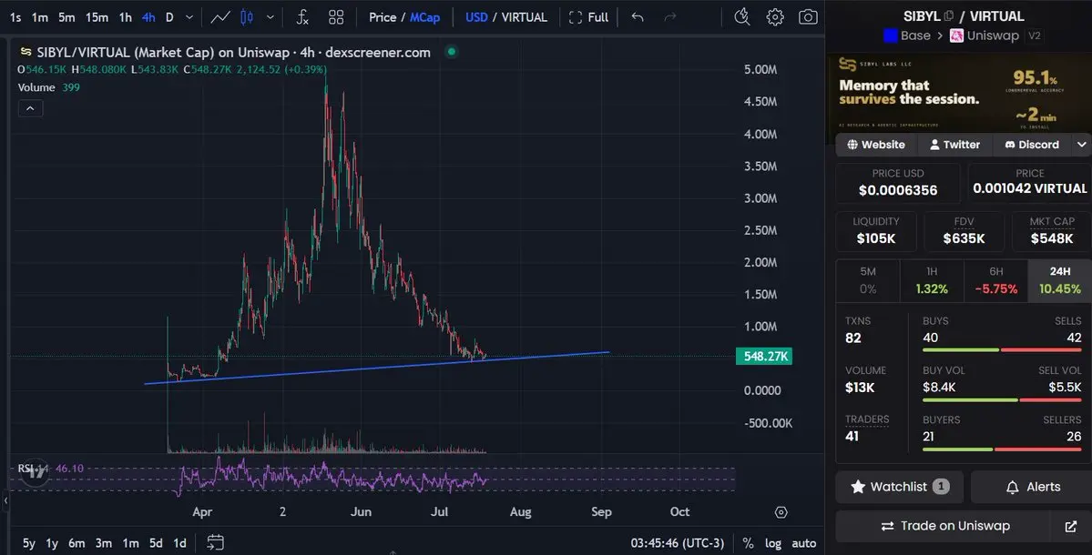1092x555 pixels.
Task: Set chart denomination to USD
Action: click(476, 17)
